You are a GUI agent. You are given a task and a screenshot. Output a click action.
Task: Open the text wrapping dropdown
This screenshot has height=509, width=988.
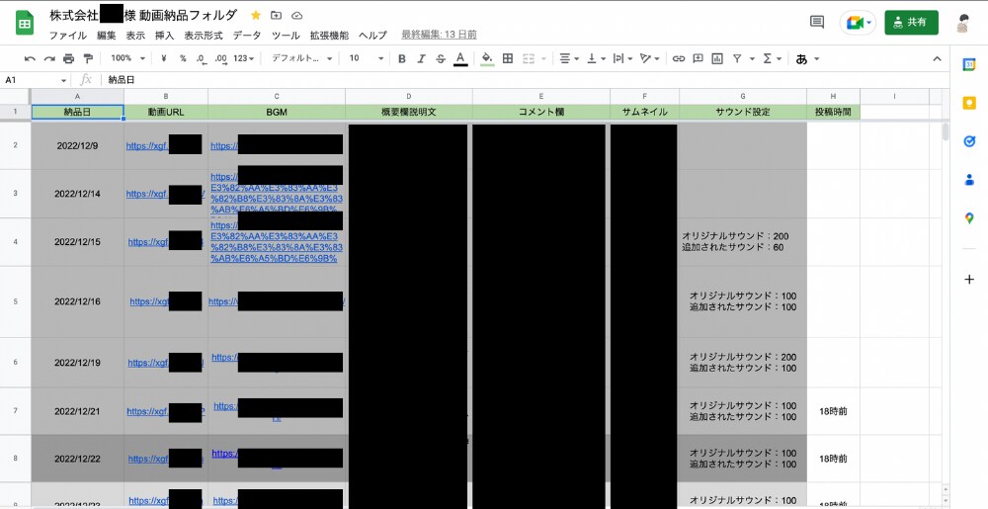(x=622, y=58)
